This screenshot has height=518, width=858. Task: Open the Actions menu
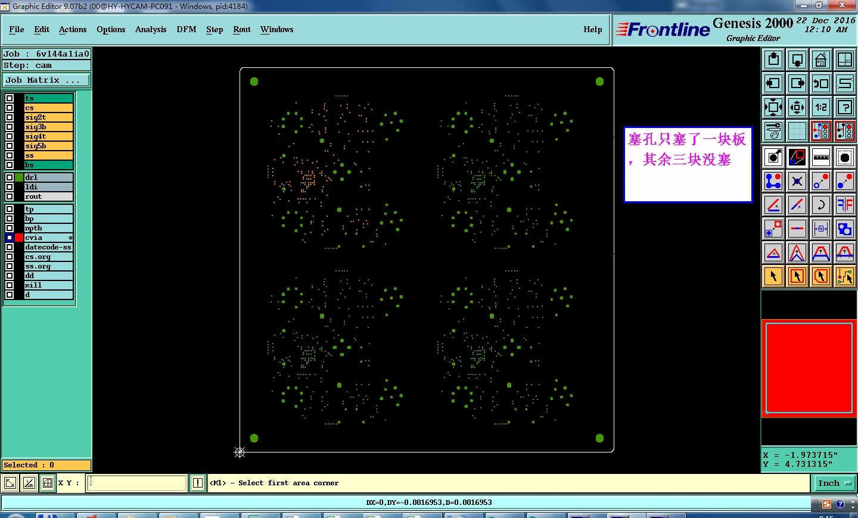click(x=73, y=29)
